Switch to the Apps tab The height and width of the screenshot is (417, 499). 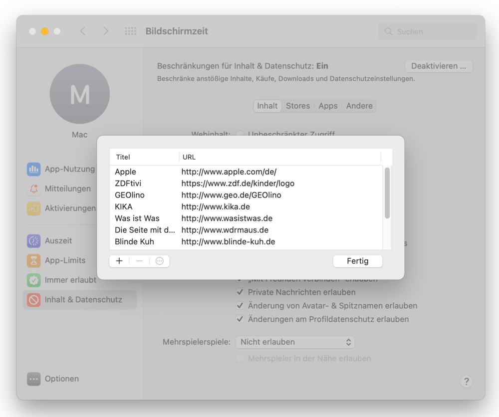point(328,106)
